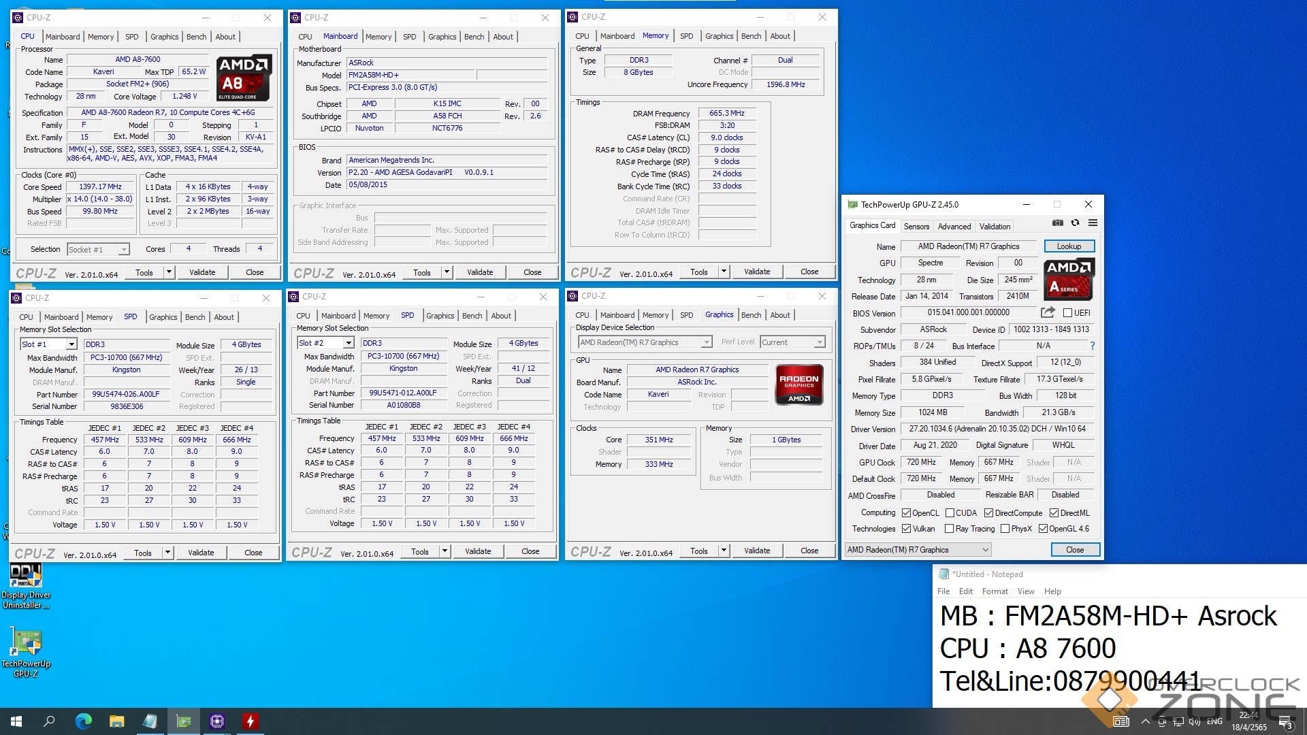Click the network tray icon
The height and width of the screenshot is (735, 1307).
[1178, 721]
